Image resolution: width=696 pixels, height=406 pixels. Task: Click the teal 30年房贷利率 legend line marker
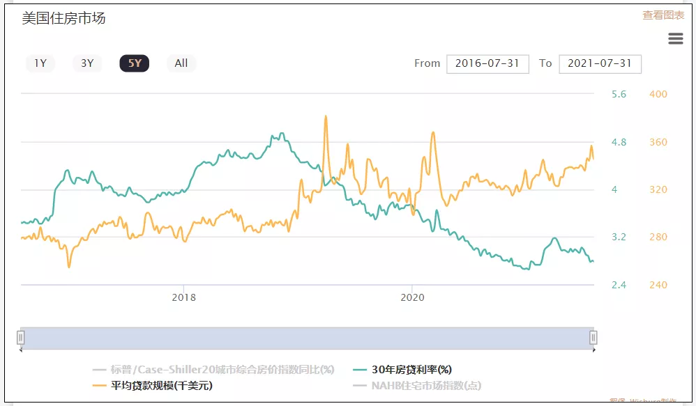pyautogui.click(x=361, y=370)
